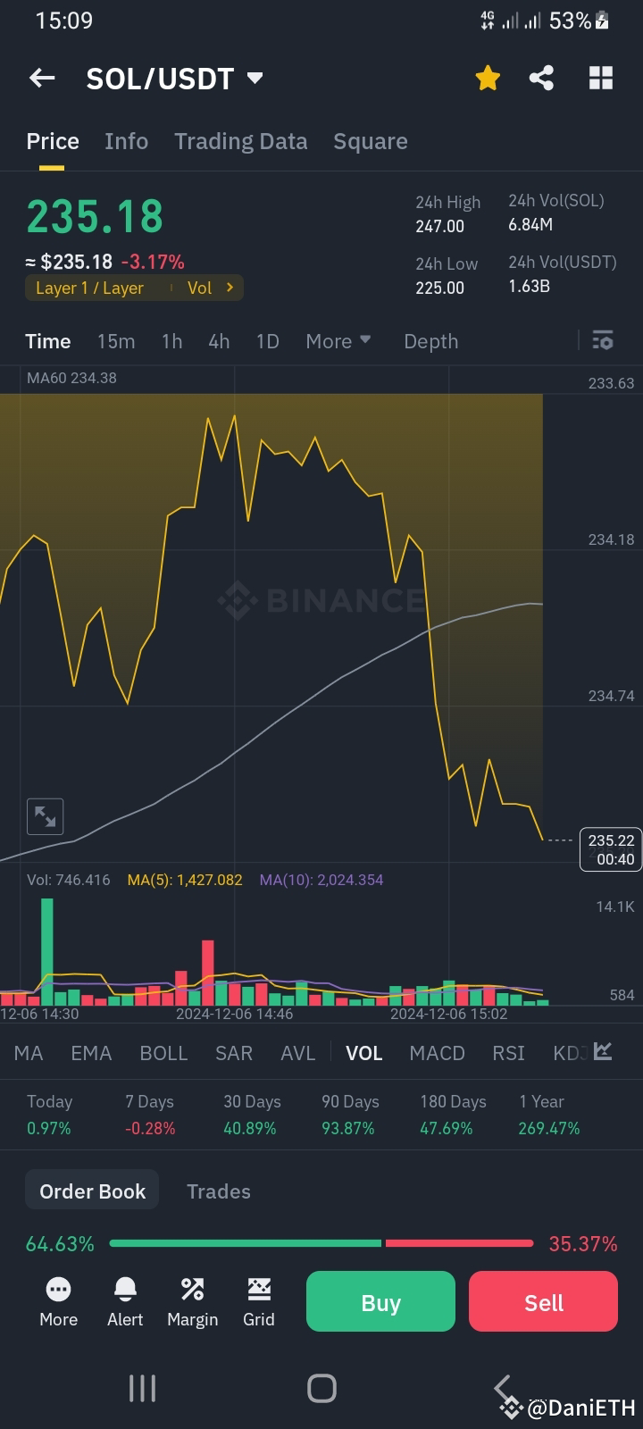Viewport: 643px width, 1429px height.
Task: Toggle SOL/USDT as favorite with the star
Action: [x=488, y=78]
